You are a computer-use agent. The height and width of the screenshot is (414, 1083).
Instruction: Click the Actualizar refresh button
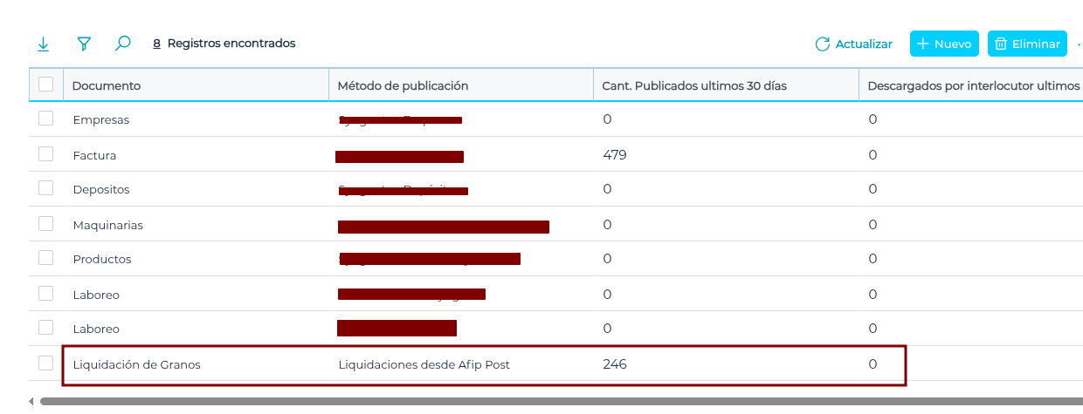click(x=853, y=44)
